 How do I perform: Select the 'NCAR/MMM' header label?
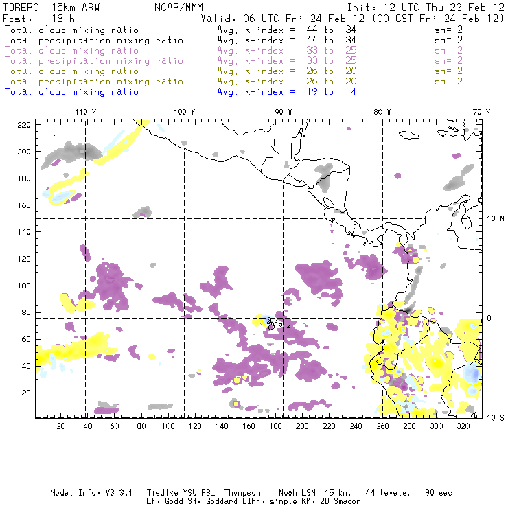[178, 8]
